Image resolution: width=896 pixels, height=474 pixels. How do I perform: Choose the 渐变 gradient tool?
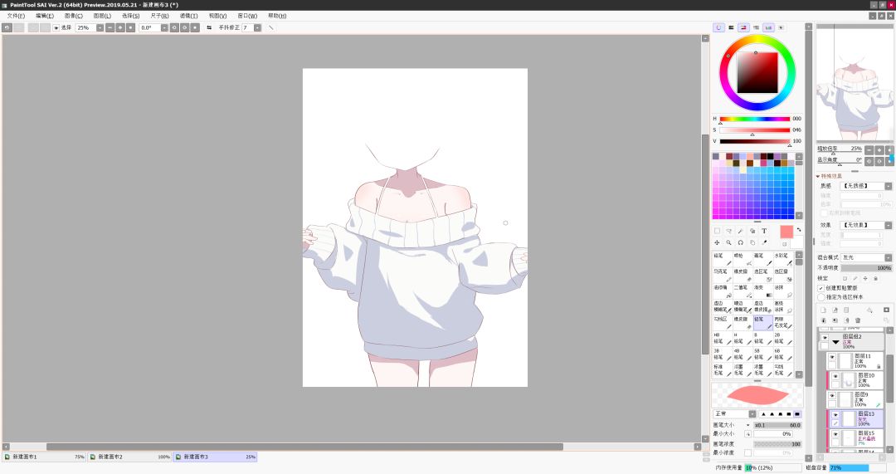coord(762,291)
